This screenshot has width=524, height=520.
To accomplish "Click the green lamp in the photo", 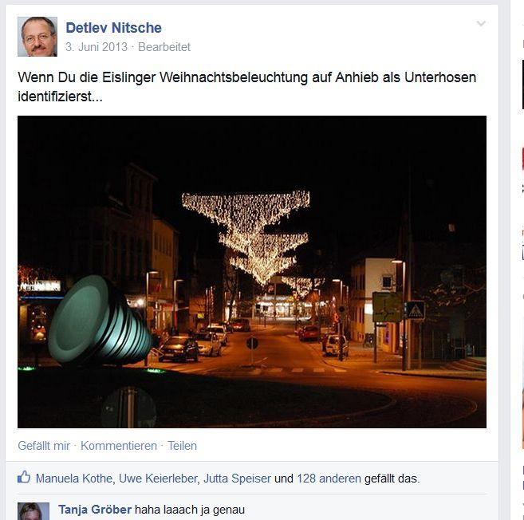I will tap(100, 321).
